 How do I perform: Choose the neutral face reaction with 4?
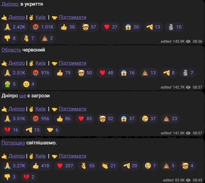[29, 84]
